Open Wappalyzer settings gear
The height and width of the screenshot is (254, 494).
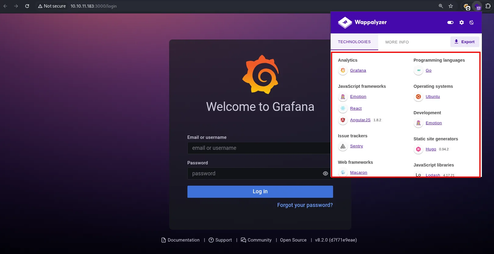461,22
